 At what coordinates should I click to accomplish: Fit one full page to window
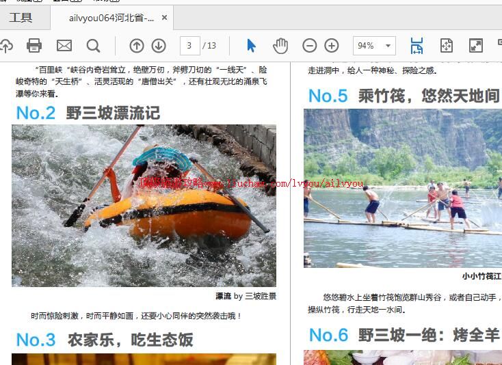[446, 46]
